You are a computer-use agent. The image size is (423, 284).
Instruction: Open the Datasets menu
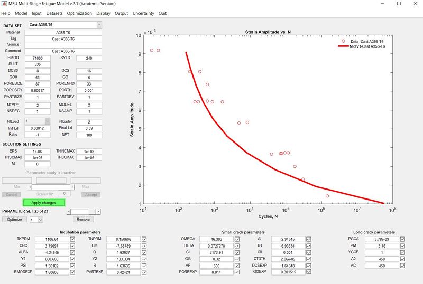(54, 13)
